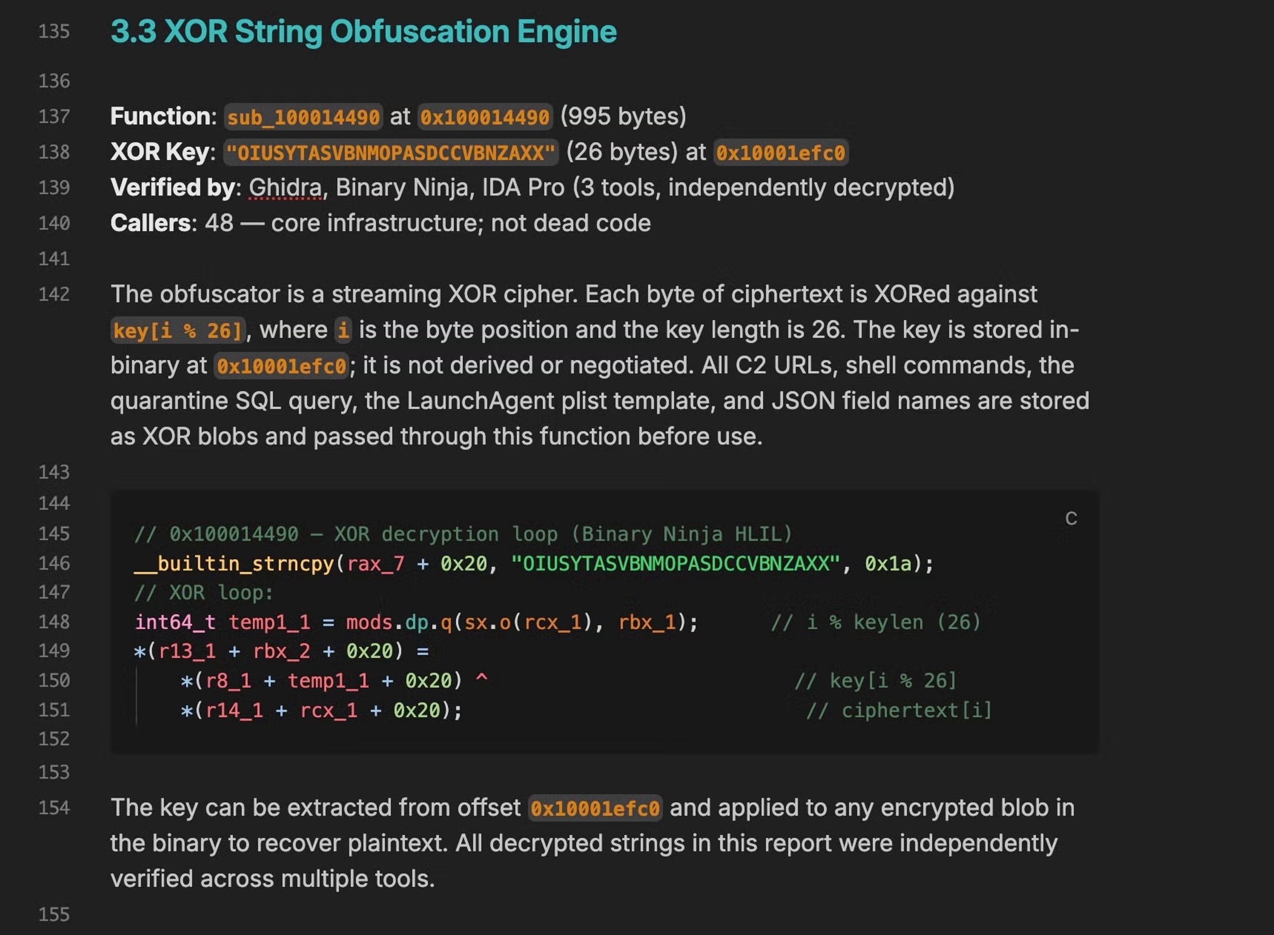This screenshot has width=1274, height=935.
Task: Click the "3.3 XOR String Obfuscation Engine" heading
Action: (363, 32)
